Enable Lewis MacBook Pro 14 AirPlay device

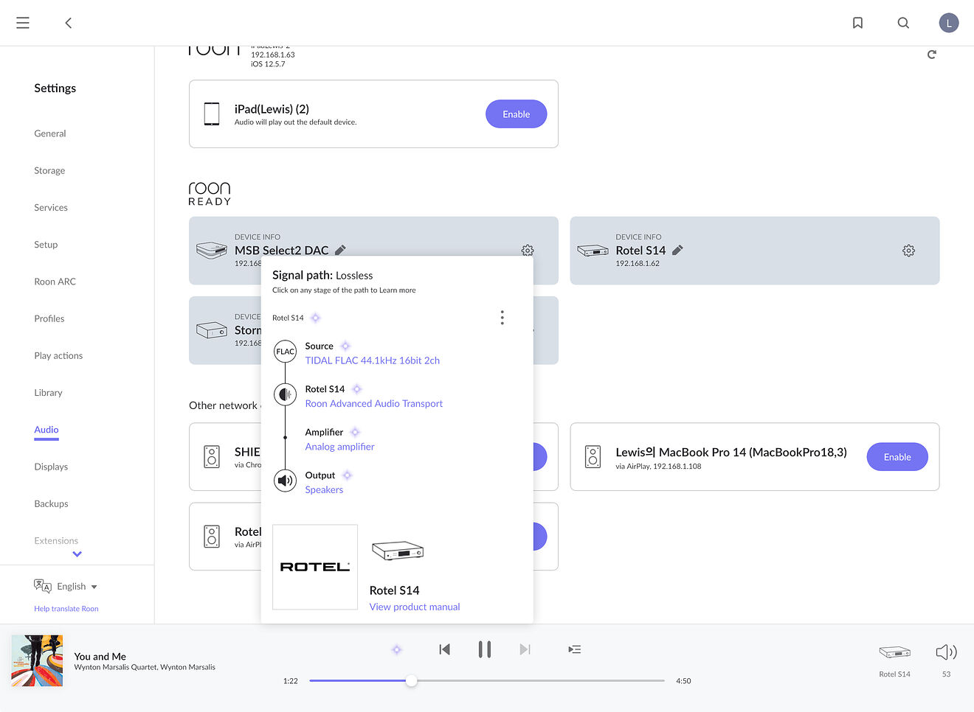[897, 457]
